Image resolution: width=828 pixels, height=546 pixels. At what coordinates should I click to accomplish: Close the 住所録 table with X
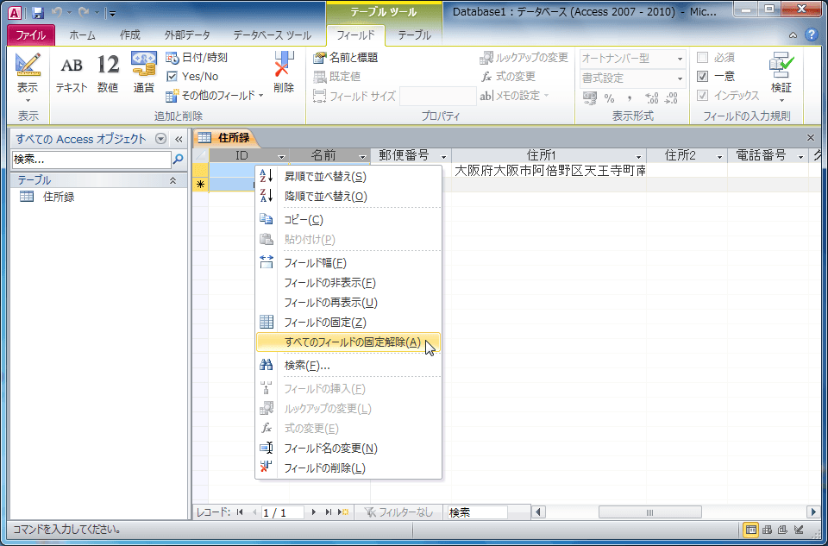(x=811, y=138)
